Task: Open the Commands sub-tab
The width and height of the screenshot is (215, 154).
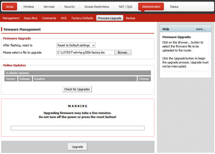Action: point(49,18)
